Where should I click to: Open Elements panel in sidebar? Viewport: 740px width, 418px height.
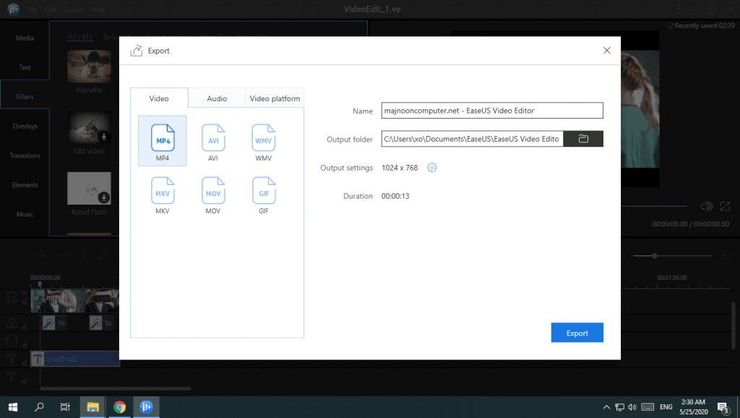(25, 184)
